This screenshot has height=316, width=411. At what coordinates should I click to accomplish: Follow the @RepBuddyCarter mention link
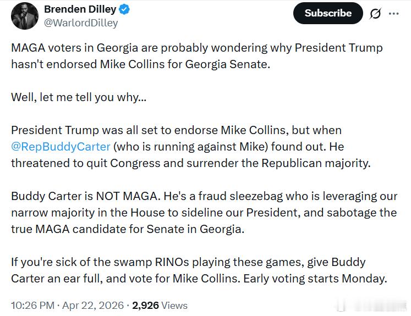coord(61,147)
